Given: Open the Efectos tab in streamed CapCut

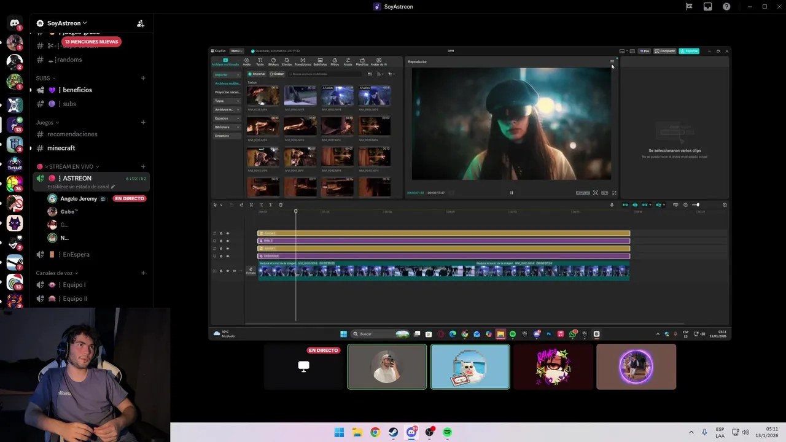Looking at the screenshot, I should [287, 61].
